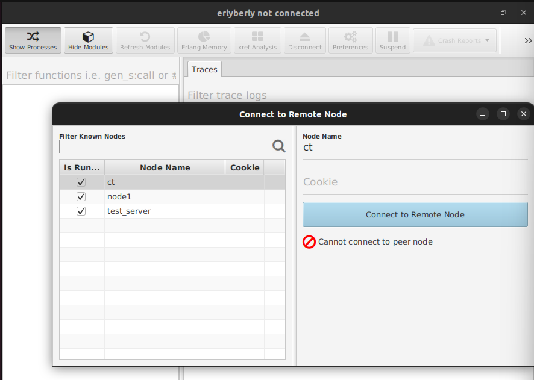Select the test_server row

click(172, 211)
